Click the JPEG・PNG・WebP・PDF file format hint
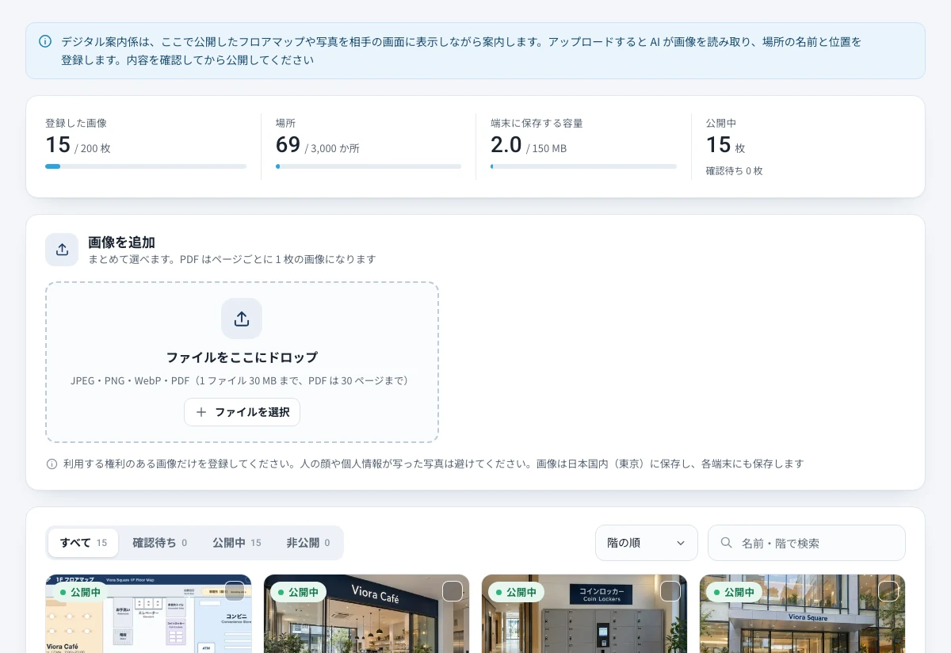The height and width of the screenshot is (653, 951). [x=242, y=380]
